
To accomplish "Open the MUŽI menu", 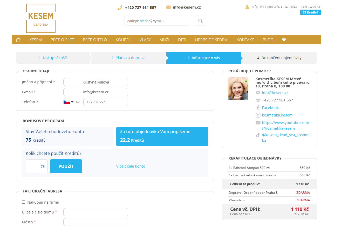I will pos(165,40).
